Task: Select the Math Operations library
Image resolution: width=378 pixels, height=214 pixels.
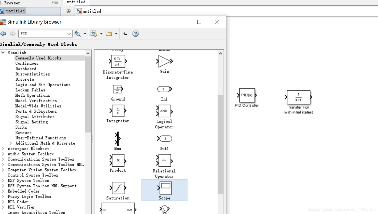Action: click(33, 95)
